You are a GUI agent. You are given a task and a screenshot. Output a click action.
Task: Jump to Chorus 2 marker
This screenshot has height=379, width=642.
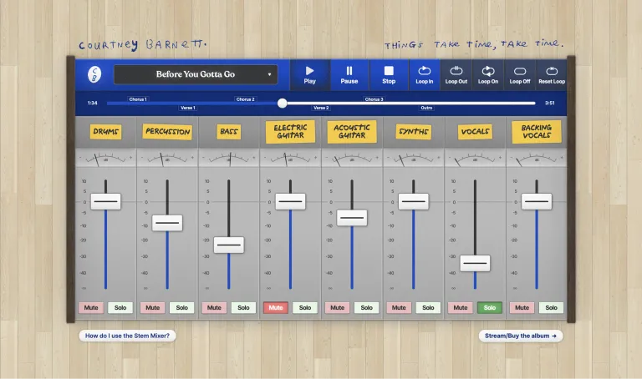(x=245, y=99)
